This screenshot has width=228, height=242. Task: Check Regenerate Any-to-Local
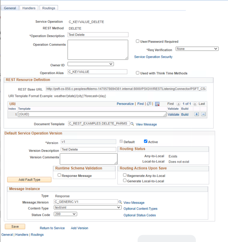click(125, 175)
